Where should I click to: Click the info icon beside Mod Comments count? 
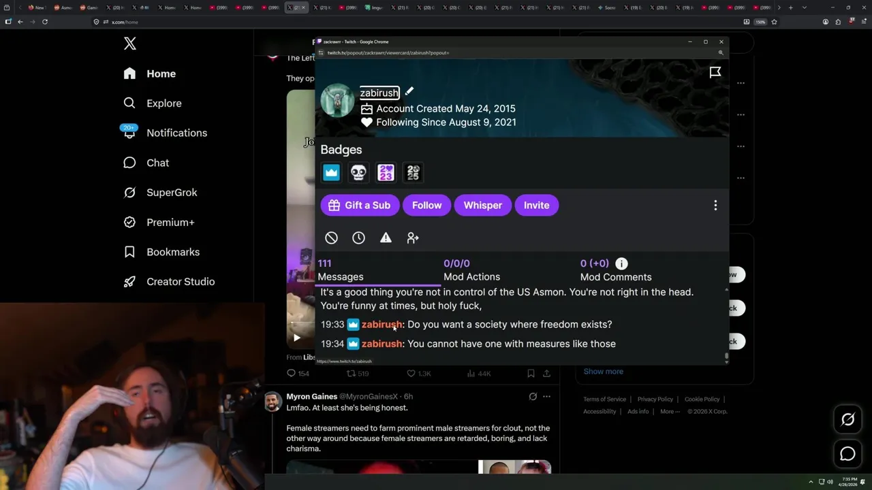point(621,263)
